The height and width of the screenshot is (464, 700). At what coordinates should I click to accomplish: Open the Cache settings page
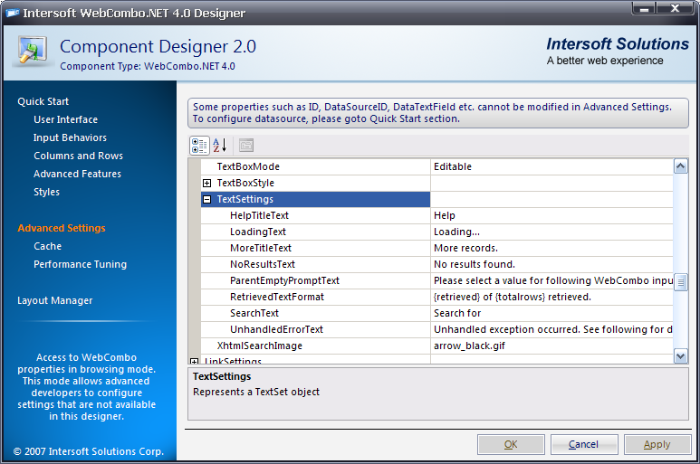(x=47, y=246)
